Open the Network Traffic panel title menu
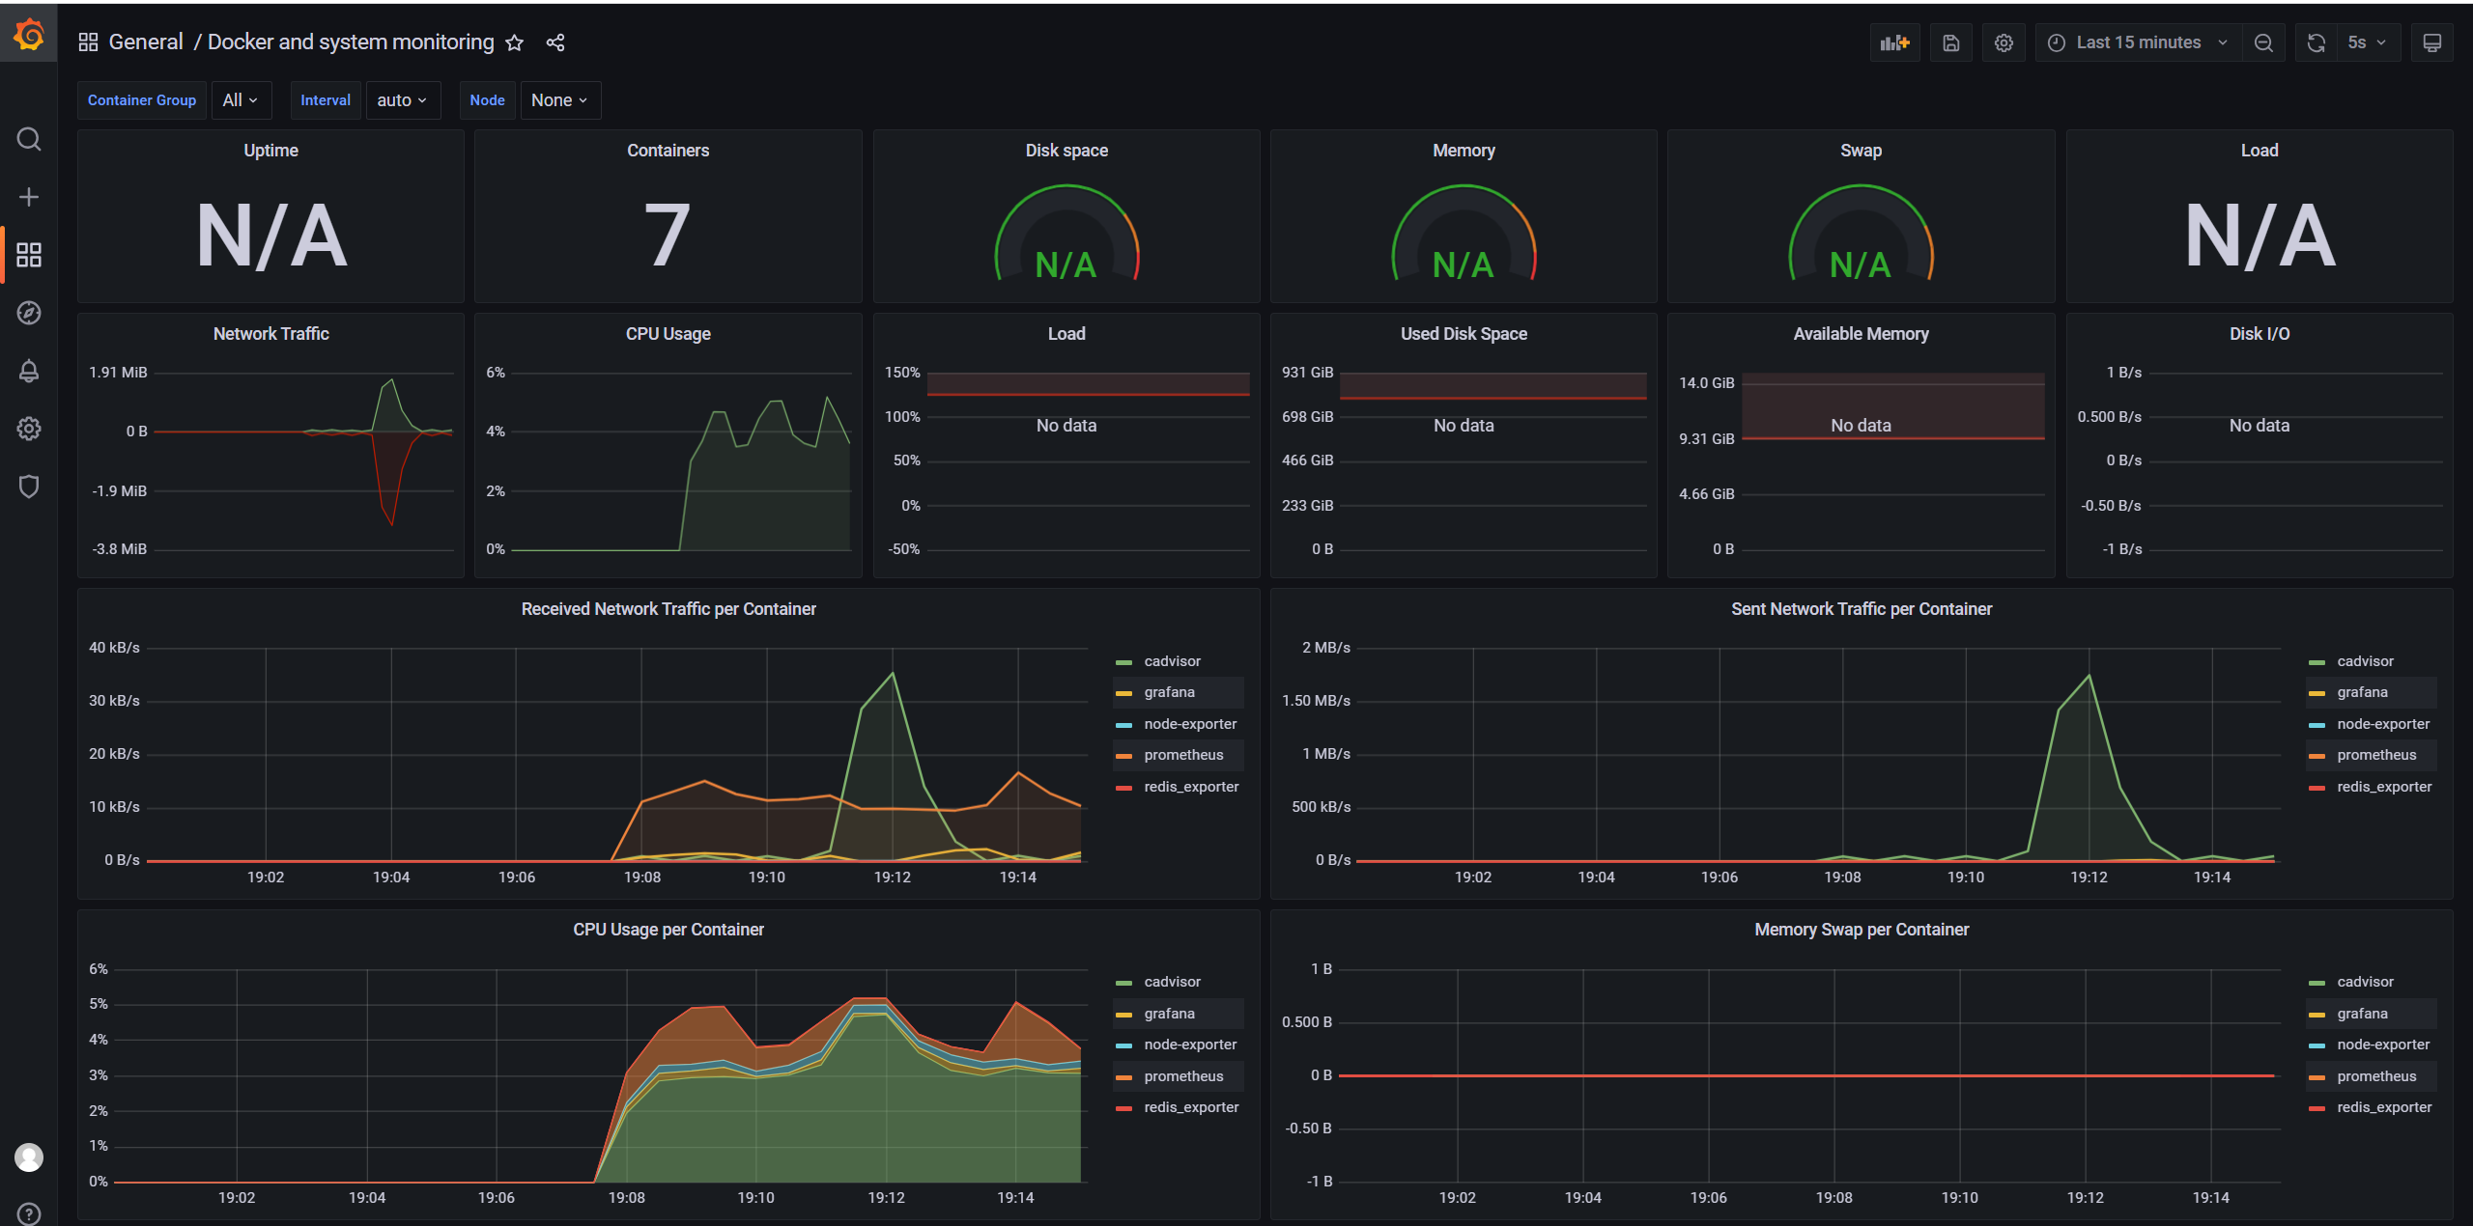This screenshot has width=2473, height=1226. click(270, 334)
